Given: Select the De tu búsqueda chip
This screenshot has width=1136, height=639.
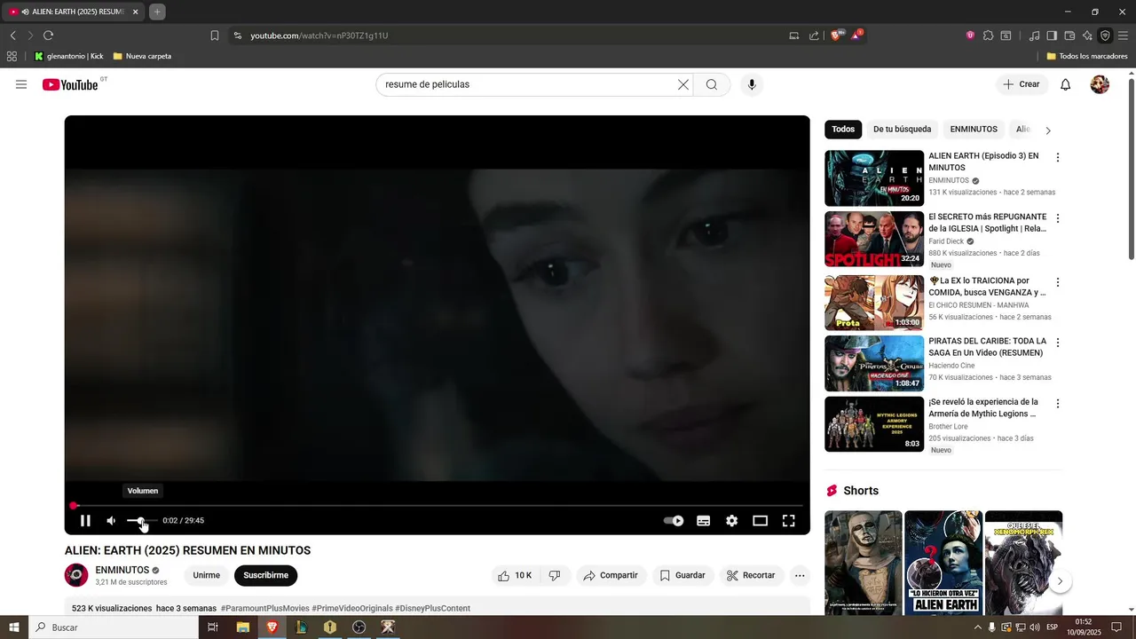Looking at the screenshot, I should click(902, 130).
